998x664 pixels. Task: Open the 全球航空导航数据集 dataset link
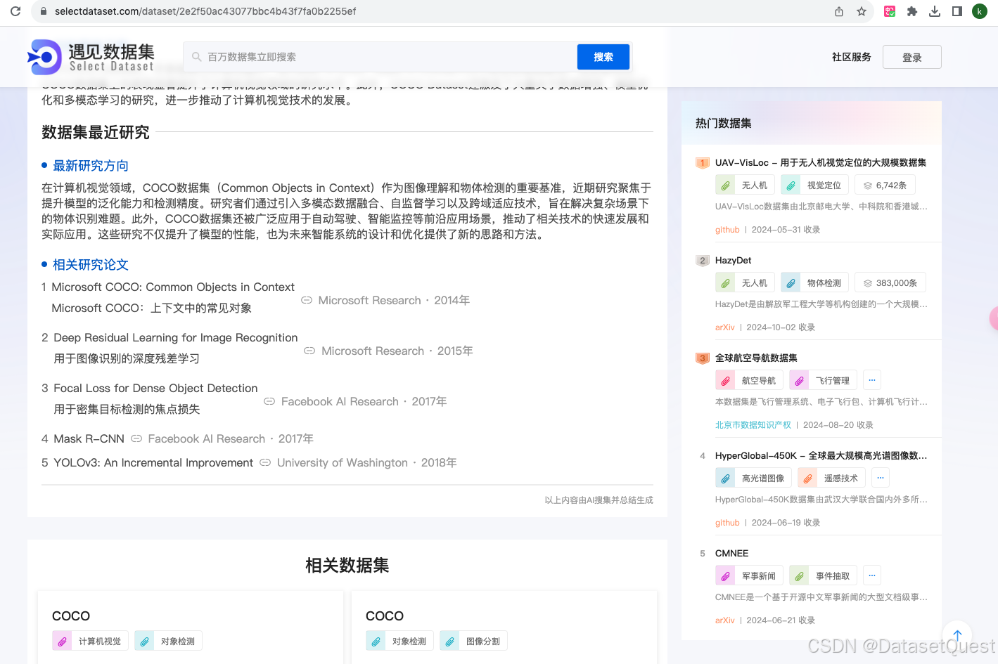click(756, 358)
